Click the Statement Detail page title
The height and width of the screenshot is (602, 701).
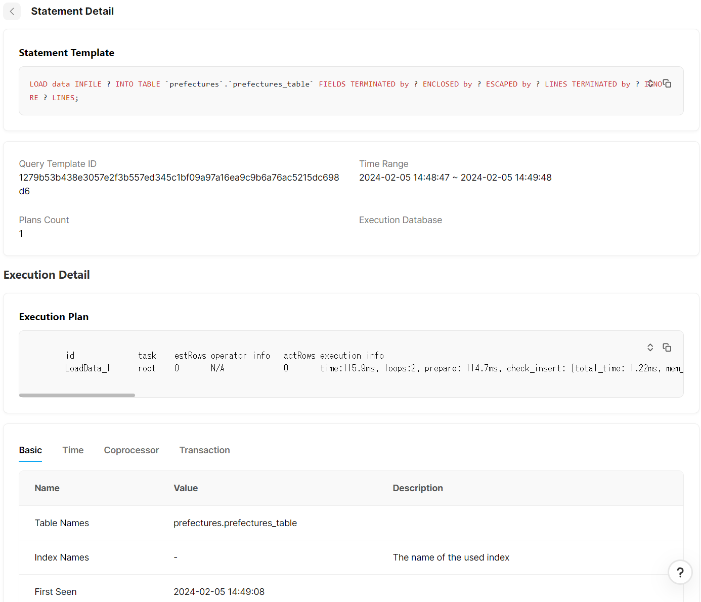[x=72, y=11]
